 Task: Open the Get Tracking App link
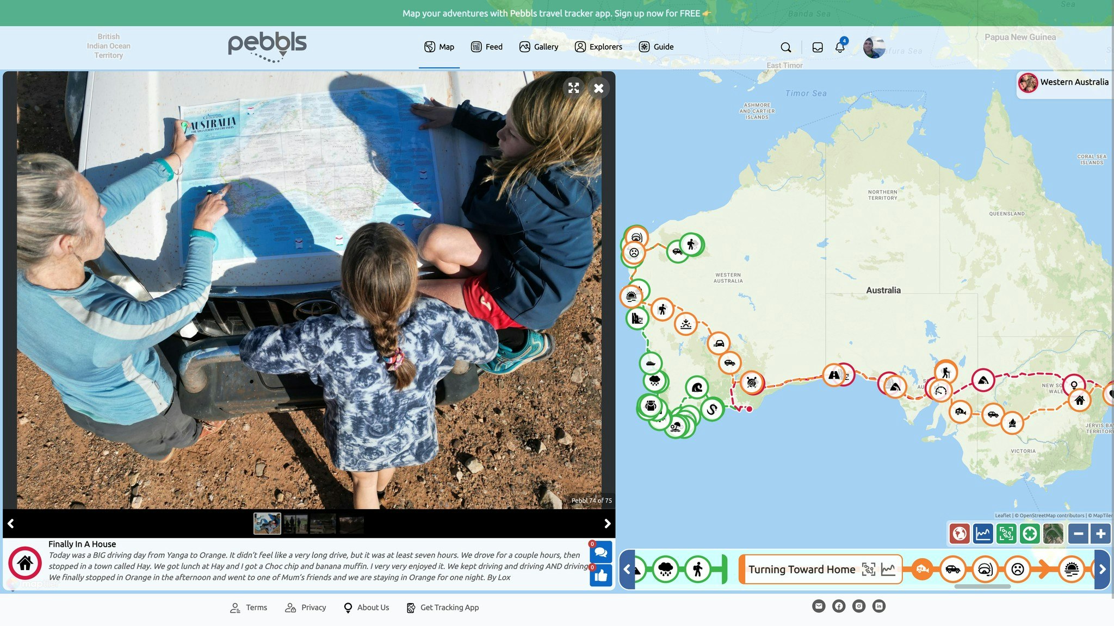(442, 608)
